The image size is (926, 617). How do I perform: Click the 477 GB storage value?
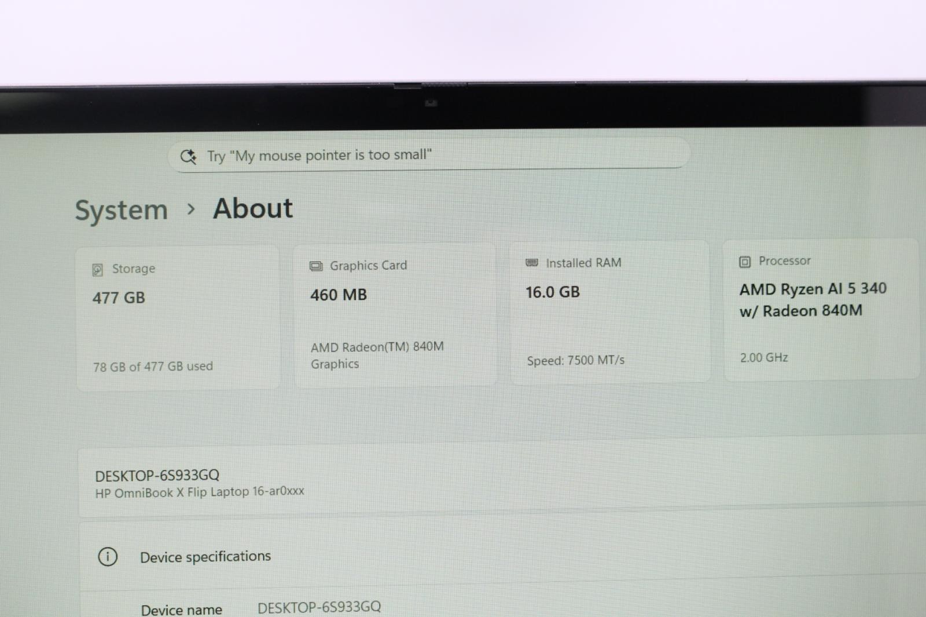tap(119, 298)
